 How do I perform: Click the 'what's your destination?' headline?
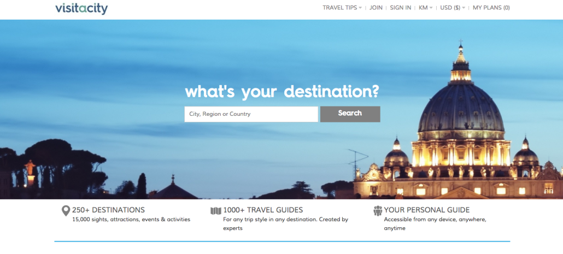[282, 92]
